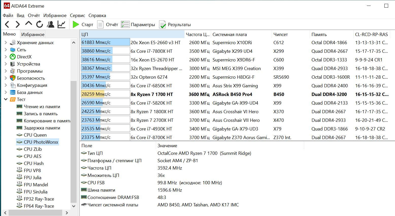
Task: Click the tree horizontal scrollbar right arrow
Action: click(x=67, y=213)
